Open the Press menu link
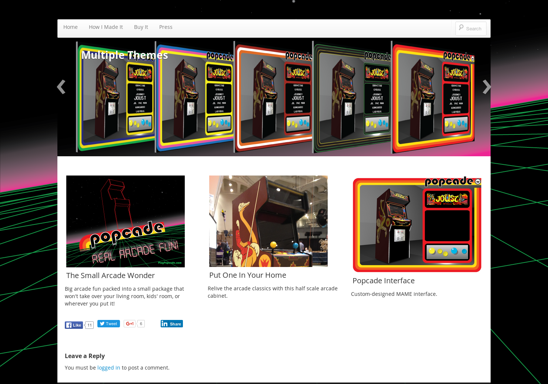 166,27
